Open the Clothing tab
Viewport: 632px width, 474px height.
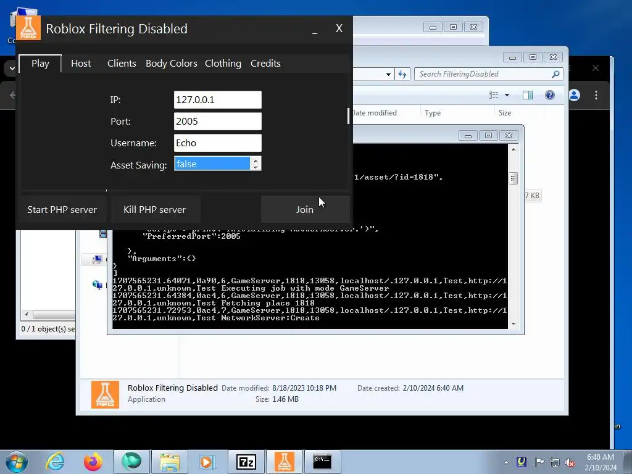click(223, 64)
